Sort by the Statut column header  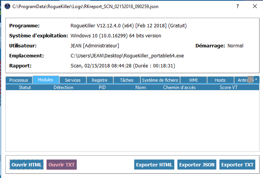click(25, 87)
